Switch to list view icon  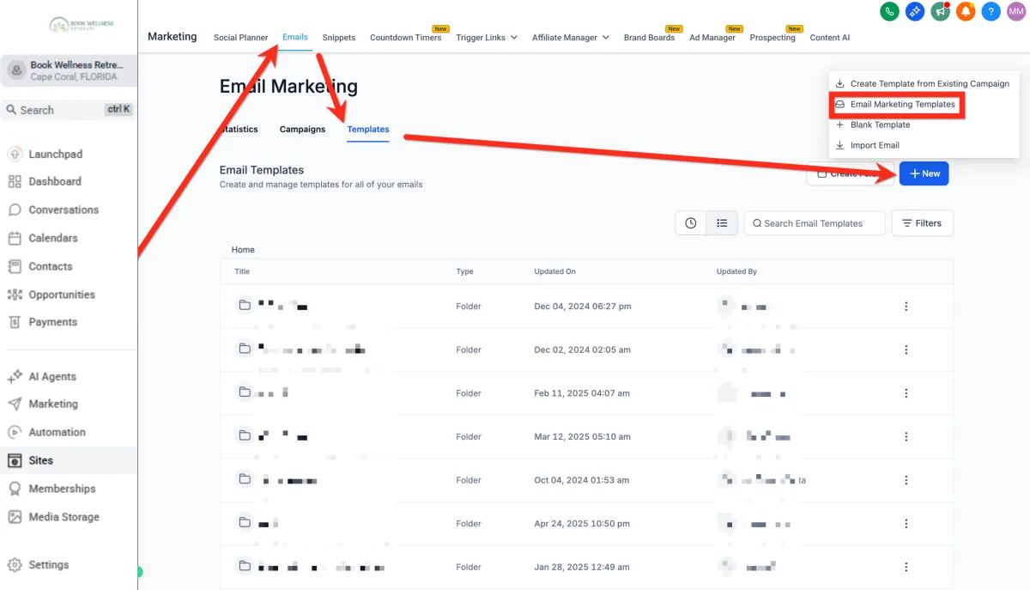[722, 223]
